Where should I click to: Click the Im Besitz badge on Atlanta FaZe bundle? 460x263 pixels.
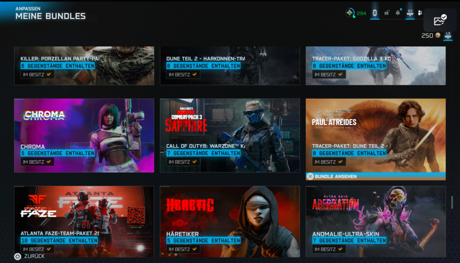click(37, 249)
